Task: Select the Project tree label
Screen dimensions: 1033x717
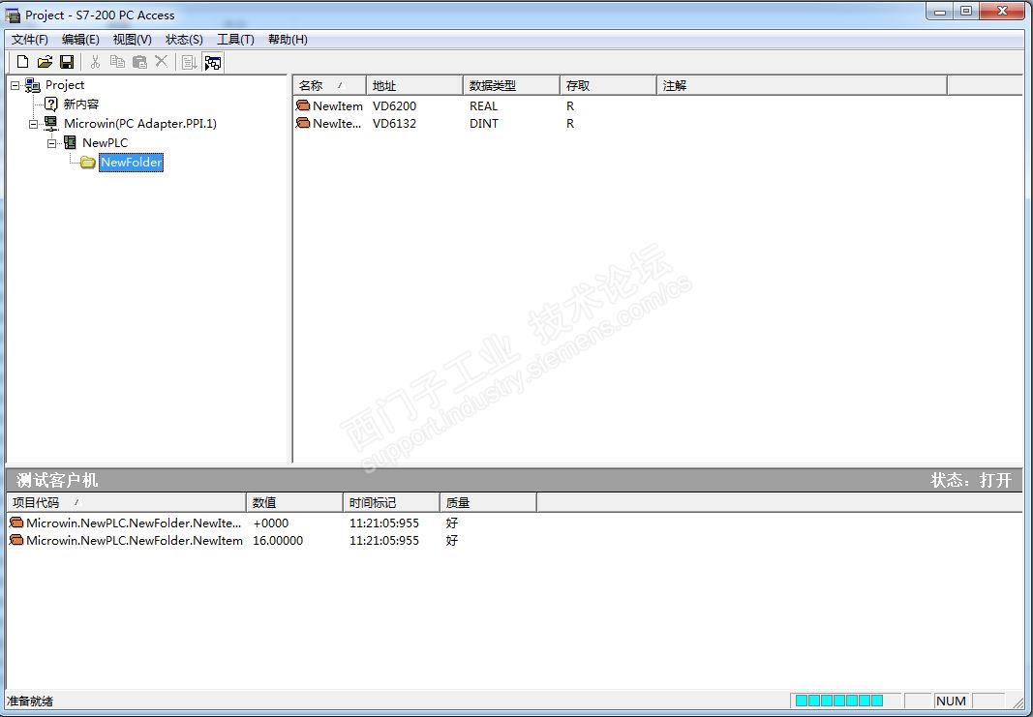Action: 65,85
